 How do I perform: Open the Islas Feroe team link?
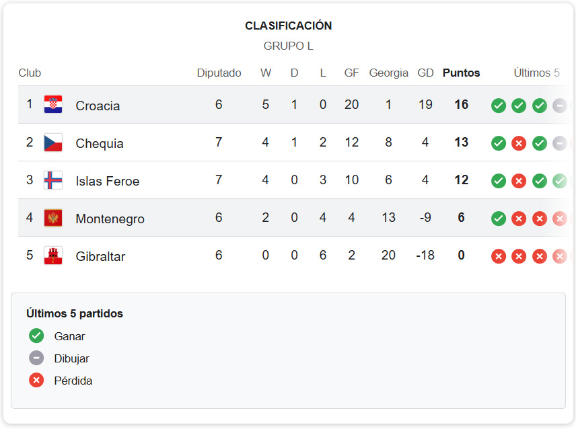(108, 181)
